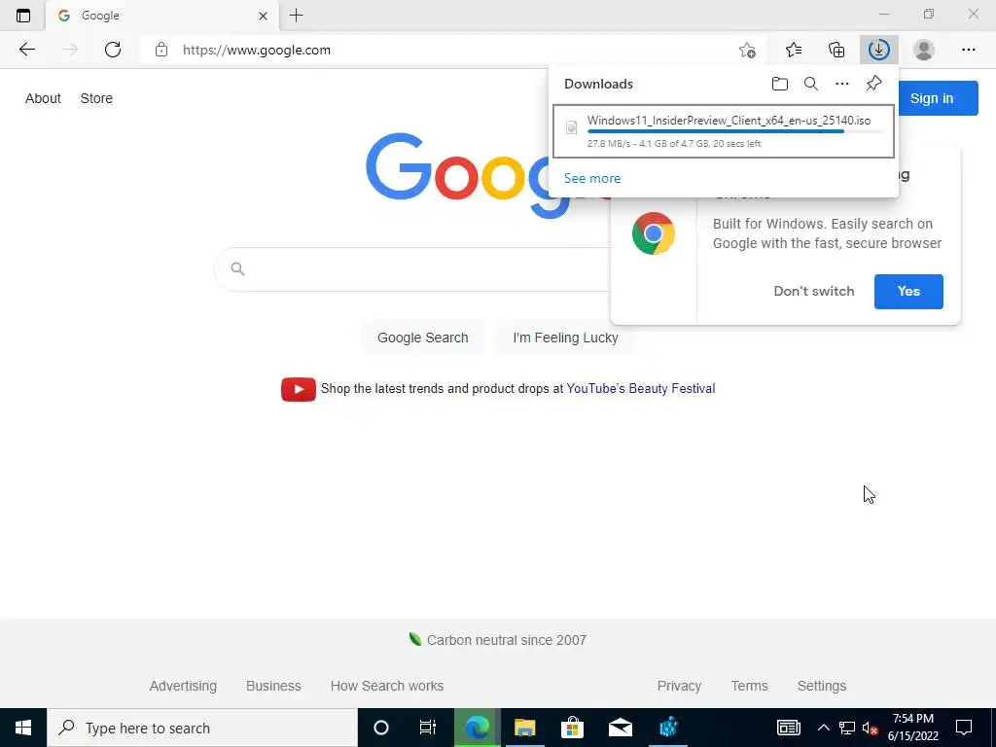Show hidden system tray icons
Screen dimensions: 996x747
coord(823,728)
